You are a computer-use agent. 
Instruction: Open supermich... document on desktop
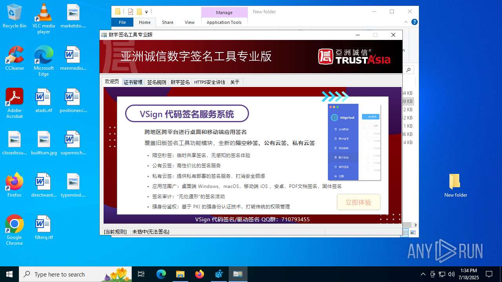pos(73,143)
